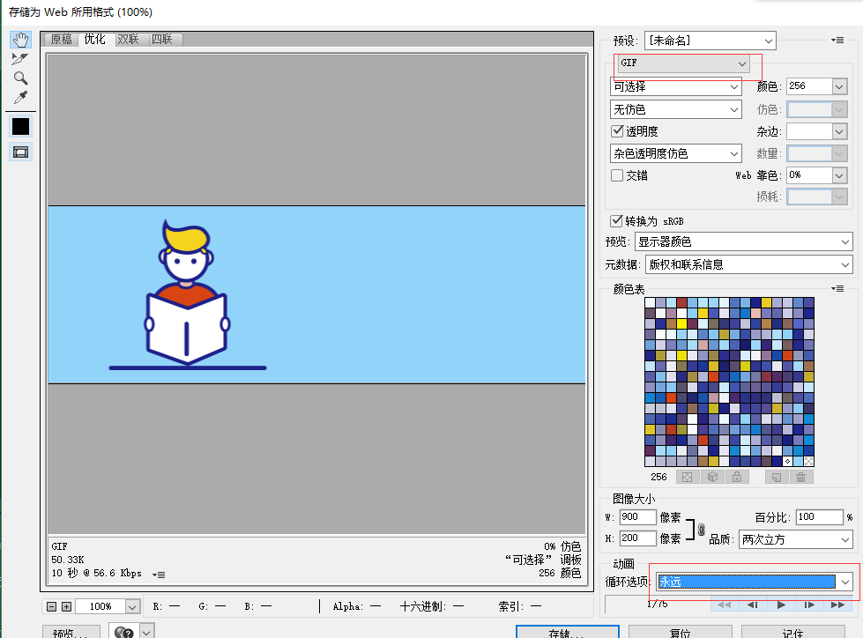Click the H height field showing 200
Viewport: 863px width, 638px height.
point(638,538)
